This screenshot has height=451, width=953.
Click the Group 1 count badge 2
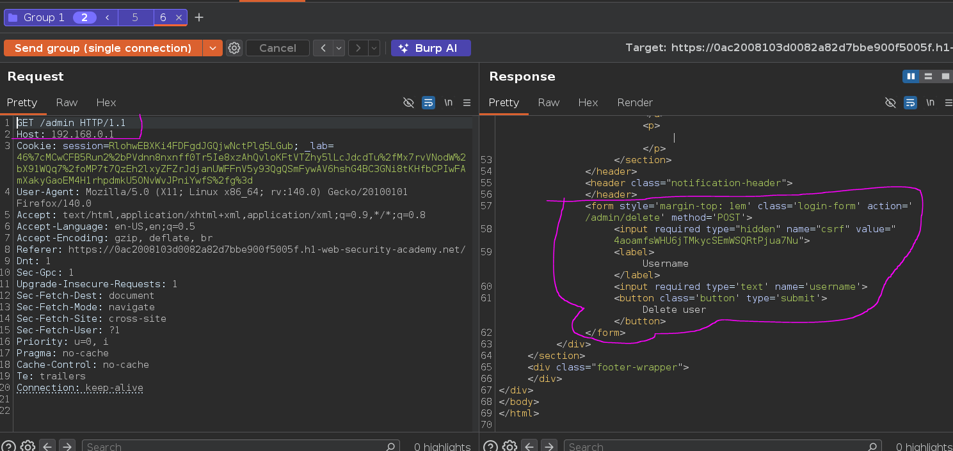84,18
